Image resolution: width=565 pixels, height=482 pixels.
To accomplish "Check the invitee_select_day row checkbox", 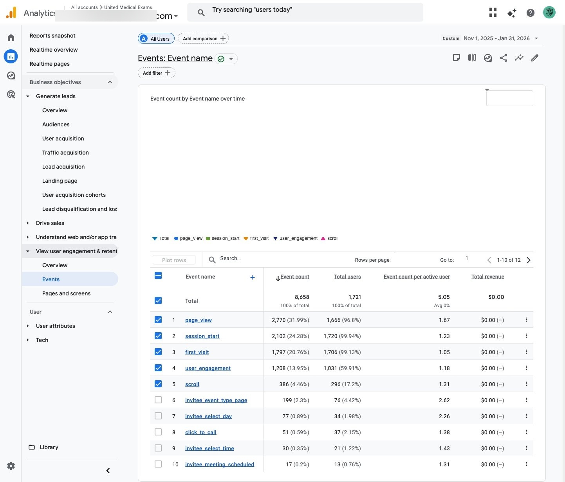I will pos(158,416).
